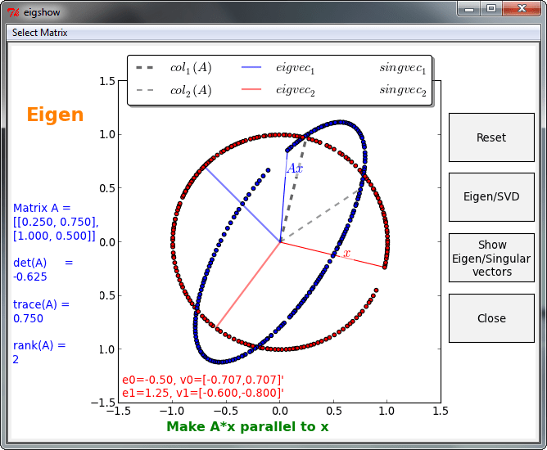This screenshot has height=450, width=547.
Task: Click the blue Ax label in plot
Action: click(294, 169)
